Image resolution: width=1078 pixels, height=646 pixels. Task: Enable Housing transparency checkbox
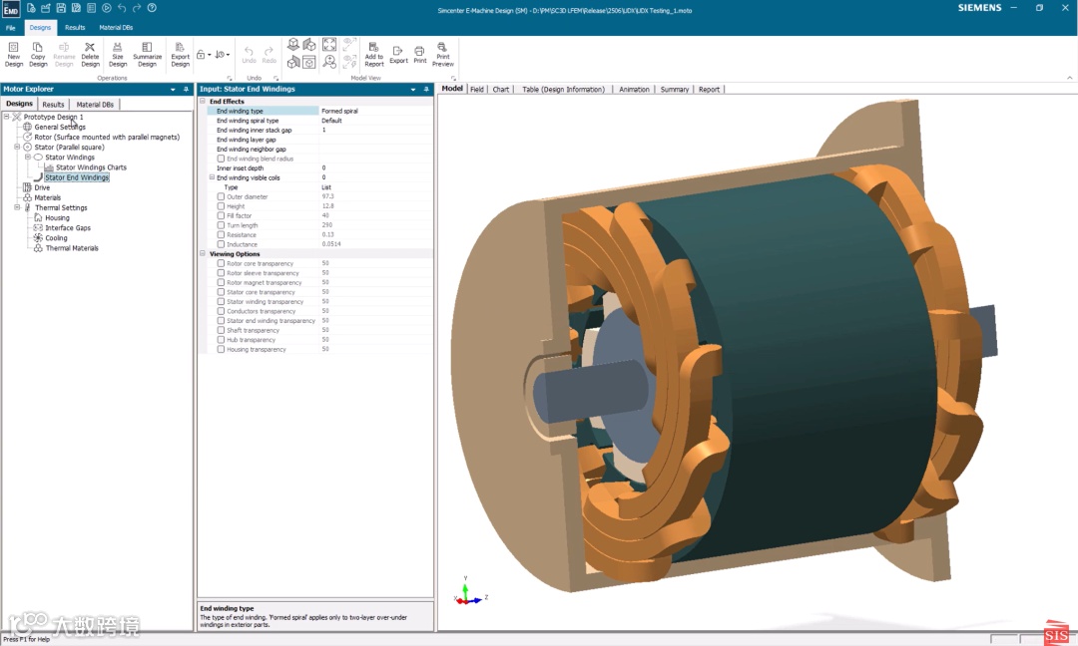(x=221, y=350)
